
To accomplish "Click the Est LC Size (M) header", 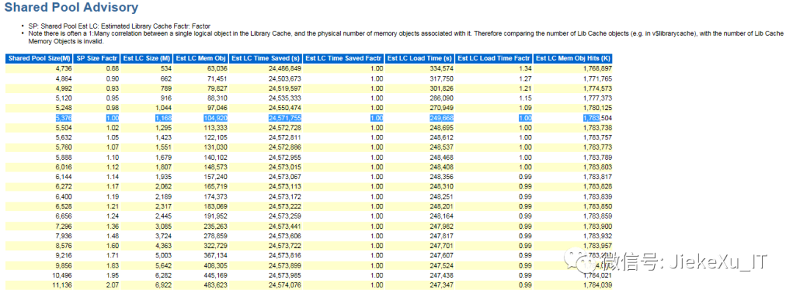I will [x=147, y=58].
